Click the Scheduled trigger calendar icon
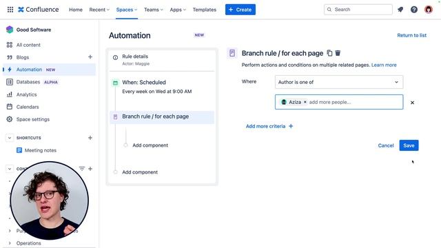This screenshot has height=248, width=441. (115, 83)
